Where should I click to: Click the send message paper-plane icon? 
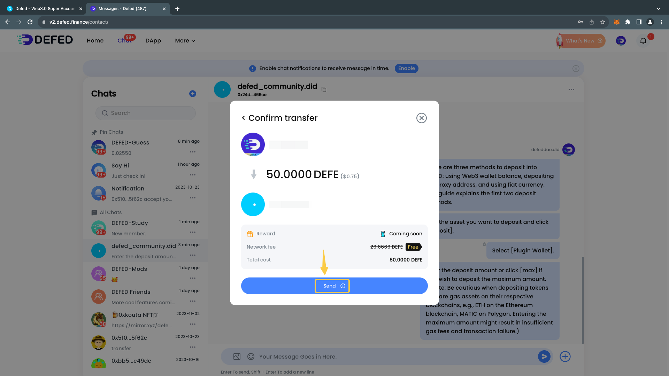(544, 357)
